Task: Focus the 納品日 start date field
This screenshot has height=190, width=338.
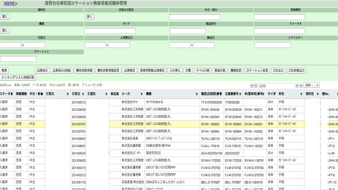Action: pyautogui.click(x=180, y=45)
